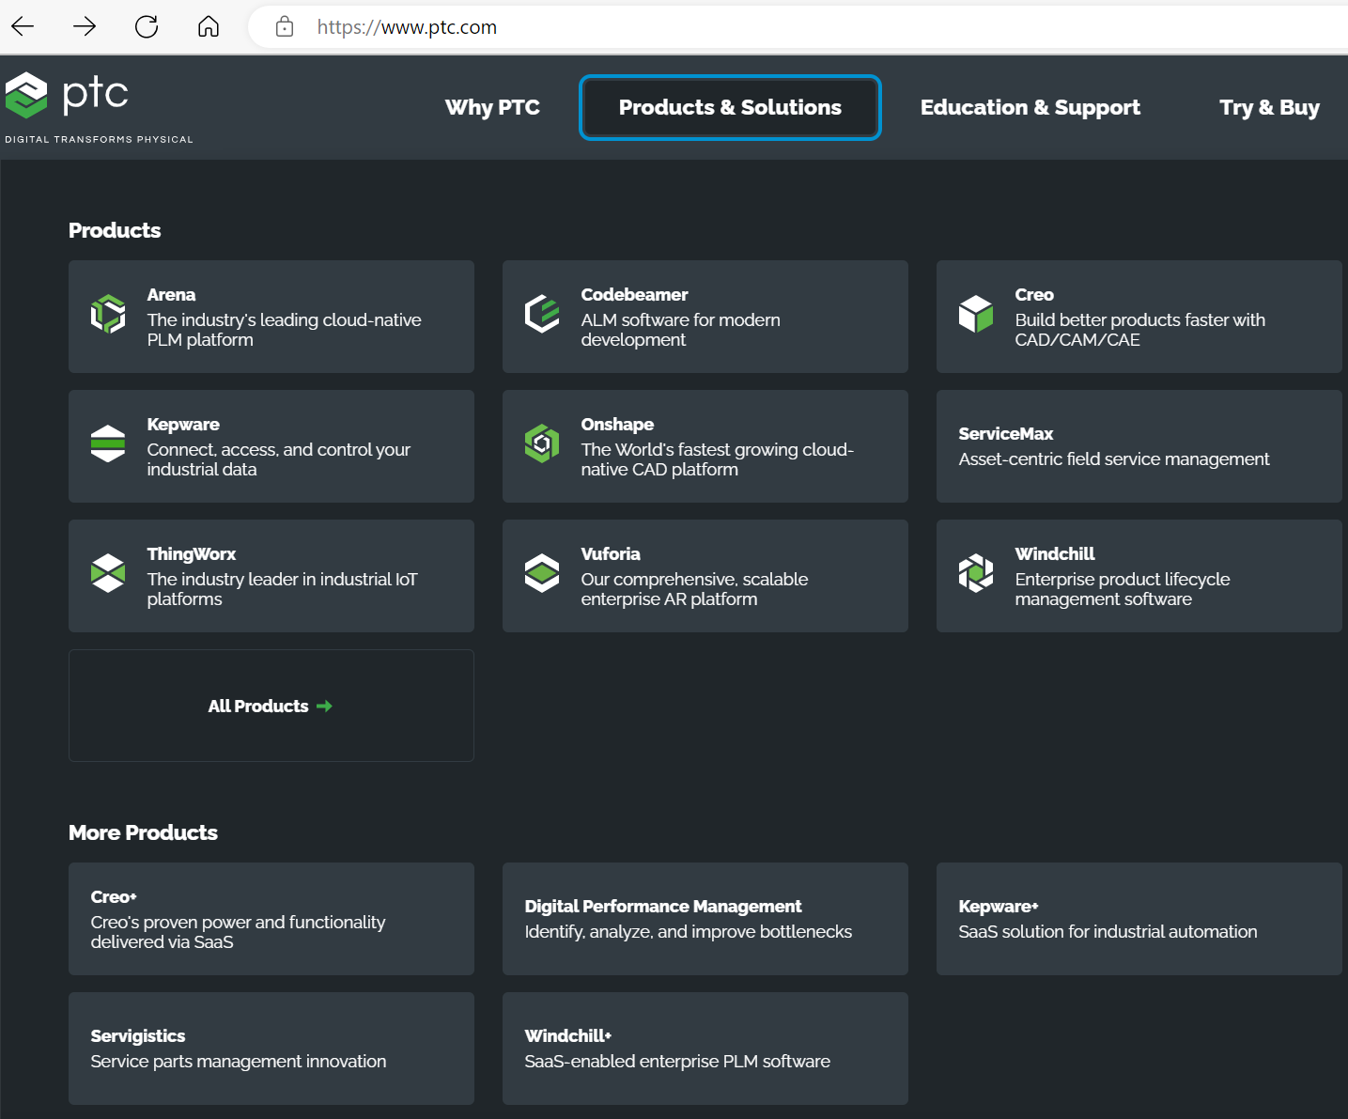Select the Vuforia diamond icon
1348x1119 pixels.
point(542,573)
